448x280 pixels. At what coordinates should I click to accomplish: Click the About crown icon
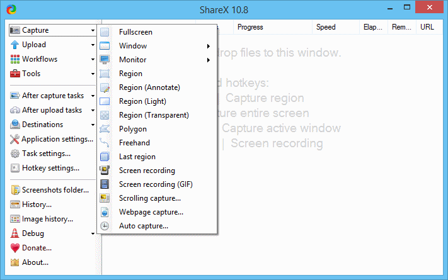click(x=15, y=262)
